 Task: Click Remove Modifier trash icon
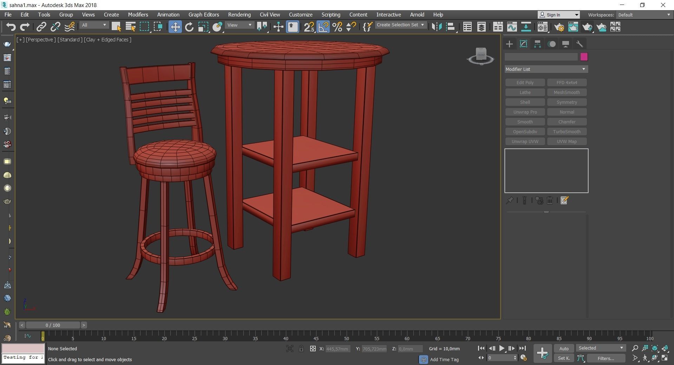coord(550,200)
